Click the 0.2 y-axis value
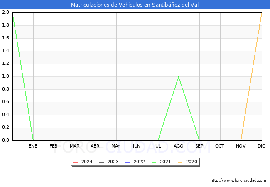 (5, 128)
